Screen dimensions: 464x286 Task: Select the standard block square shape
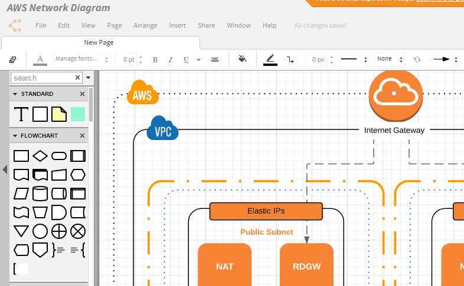40,114
